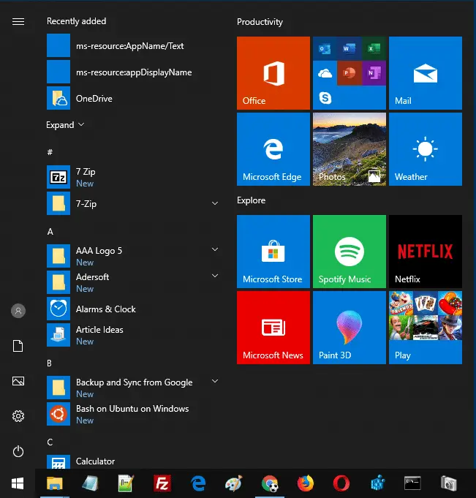Open the Weather tile
The width and height of the screenshot is (476, 498).
[x=425, y=149]
